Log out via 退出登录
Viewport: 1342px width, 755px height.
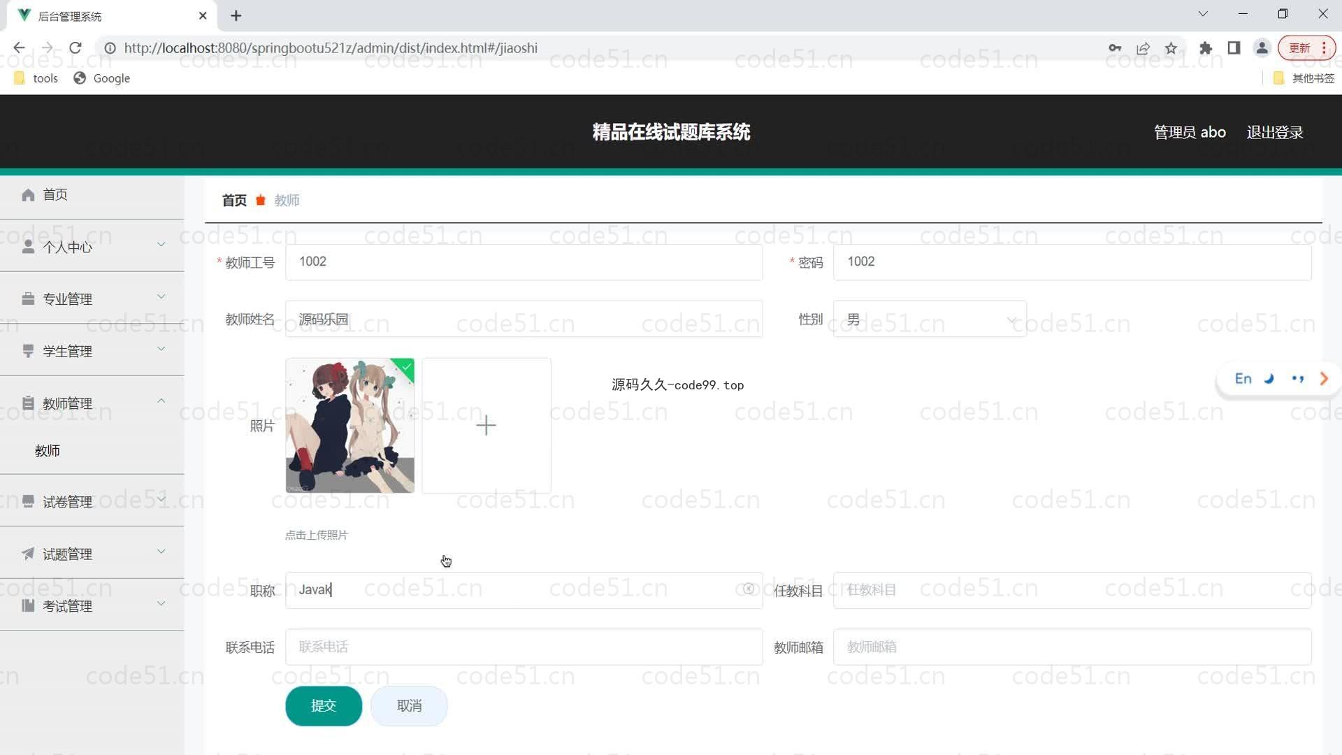point(1275,132)
